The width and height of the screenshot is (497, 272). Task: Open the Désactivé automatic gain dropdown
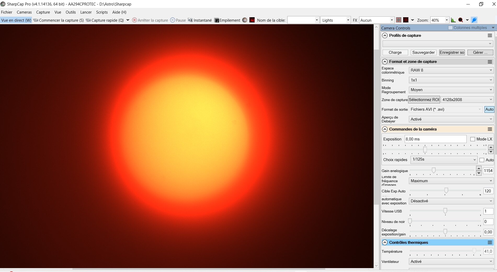(451, 201)
